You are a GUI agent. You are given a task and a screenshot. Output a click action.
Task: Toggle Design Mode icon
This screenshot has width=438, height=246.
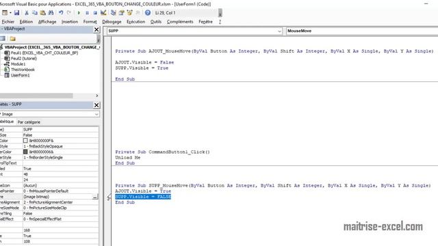pyautogui.click(x=103, y=13)
